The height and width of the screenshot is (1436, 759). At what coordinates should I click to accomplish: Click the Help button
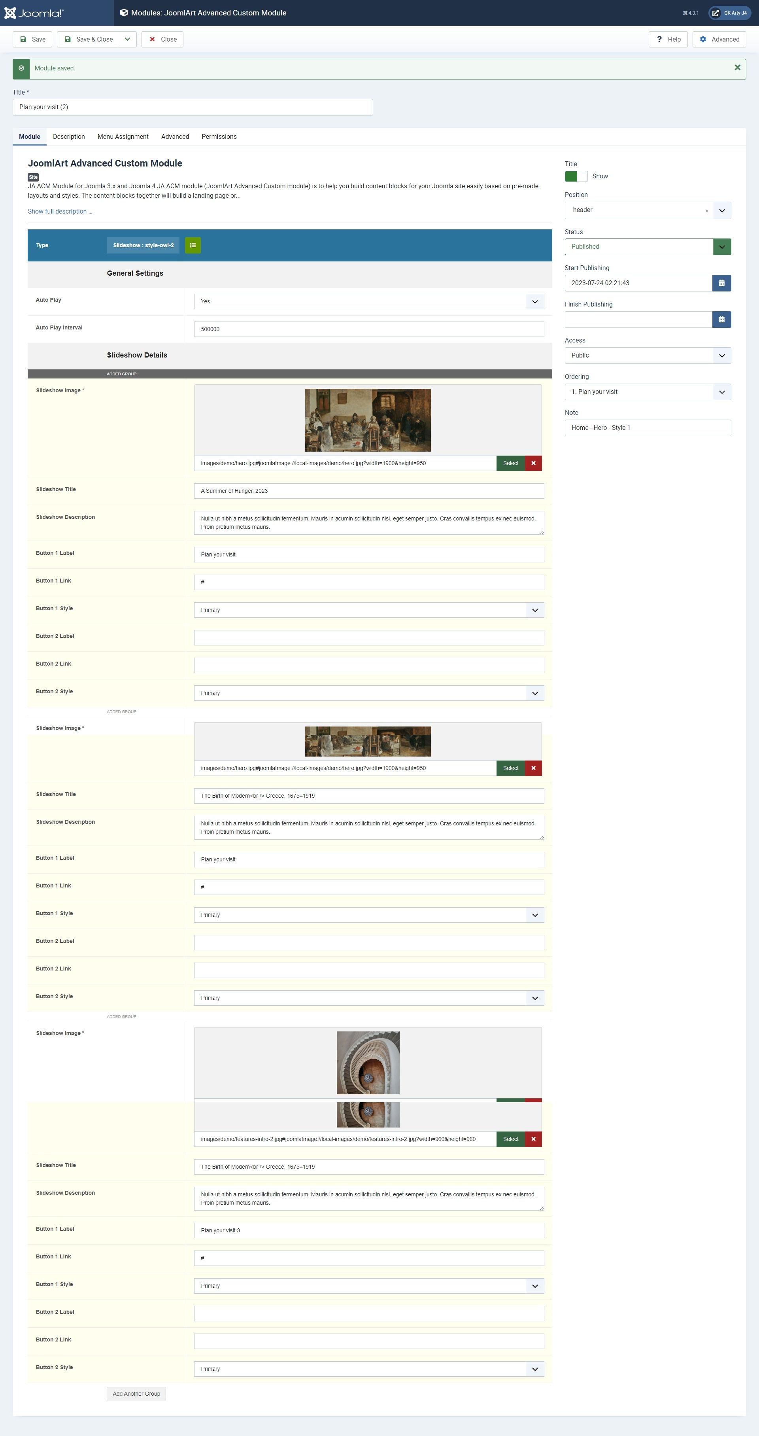click(668, 40)
